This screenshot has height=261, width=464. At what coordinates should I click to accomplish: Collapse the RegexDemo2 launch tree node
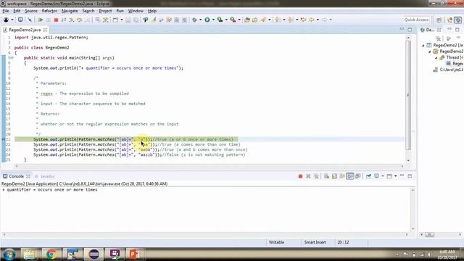[423, 46]
